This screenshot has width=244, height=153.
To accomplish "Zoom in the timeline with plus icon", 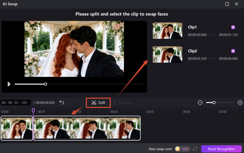I will pos(240,103).
